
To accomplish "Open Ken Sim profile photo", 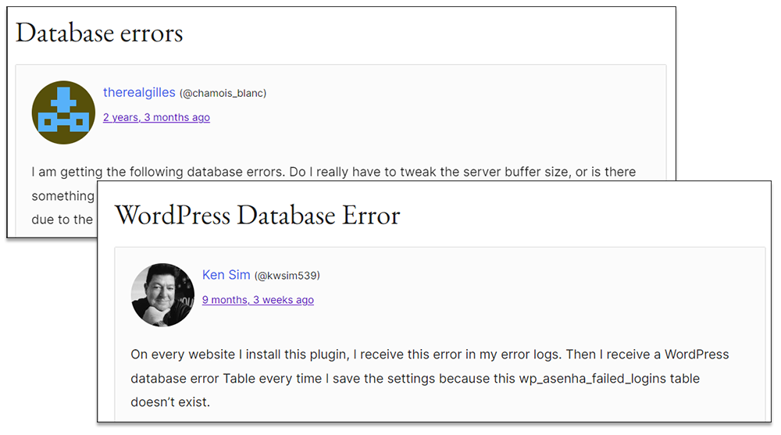I will [162, 295].
